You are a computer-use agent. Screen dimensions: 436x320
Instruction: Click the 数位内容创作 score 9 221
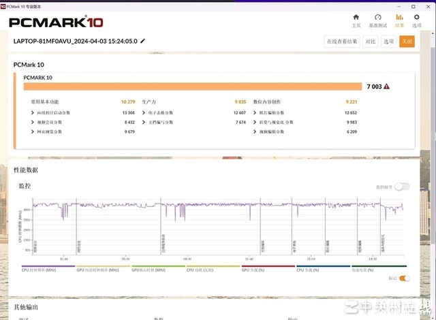[352, 102]
